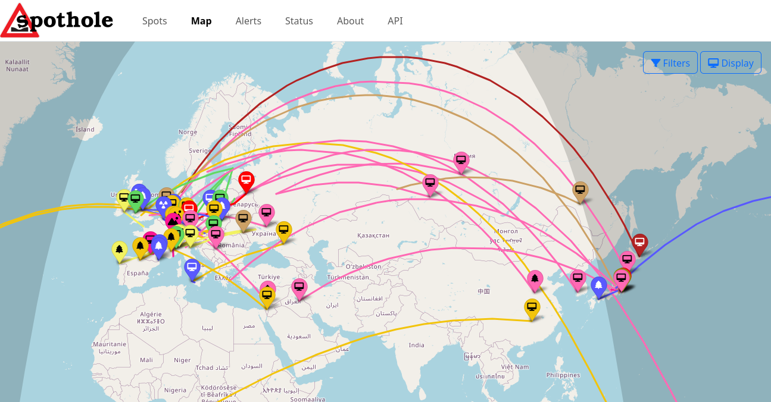771x402 pixels.
Task: Click the blue monitor marker near Greece
Action: click(192, 268)
